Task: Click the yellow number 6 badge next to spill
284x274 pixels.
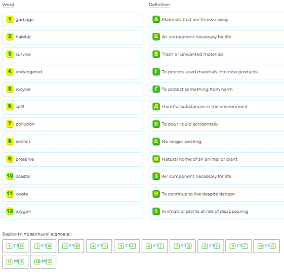Action: point(10,106)
